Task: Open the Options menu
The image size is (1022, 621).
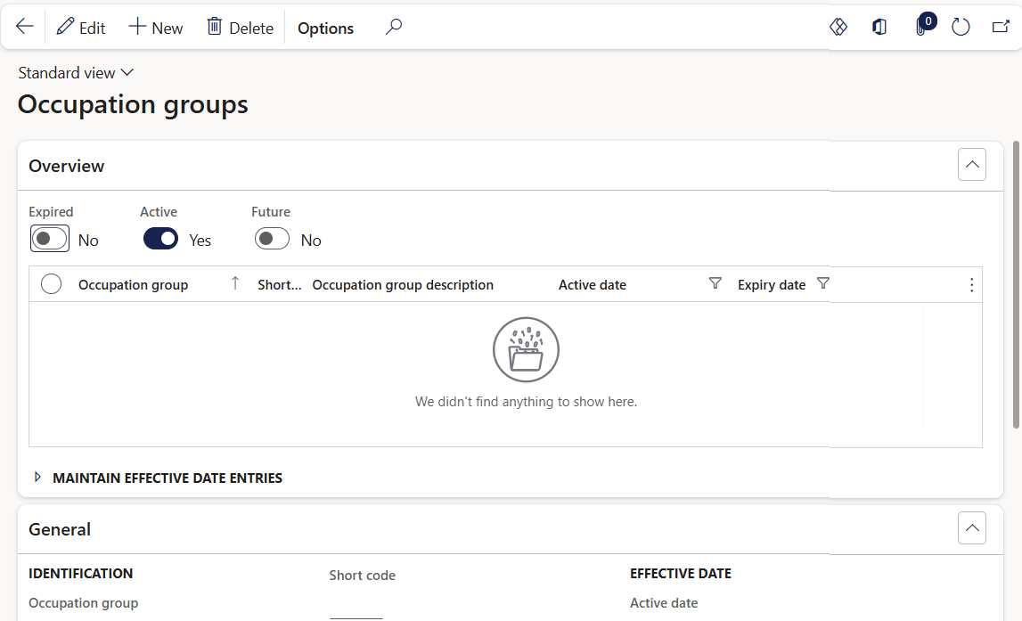Action: [325, 28]
